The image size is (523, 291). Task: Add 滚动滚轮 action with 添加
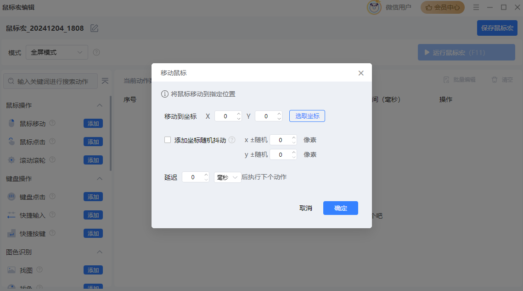click(93, 160)
